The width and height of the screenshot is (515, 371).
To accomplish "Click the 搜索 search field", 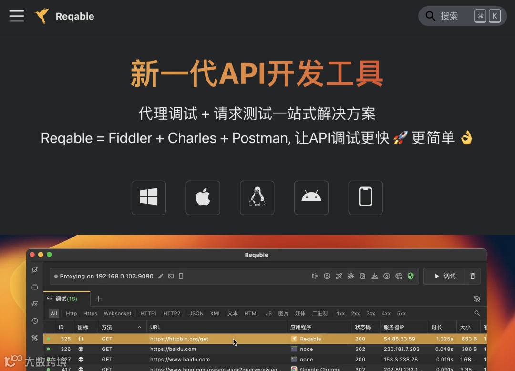I will coord(463,16).
